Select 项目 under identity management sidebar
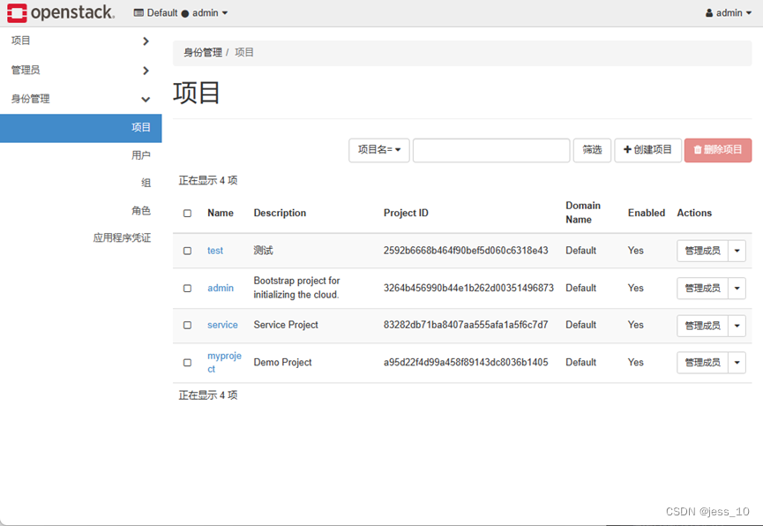The width and height of the screenshot is (763, 526). click(81, 128)
